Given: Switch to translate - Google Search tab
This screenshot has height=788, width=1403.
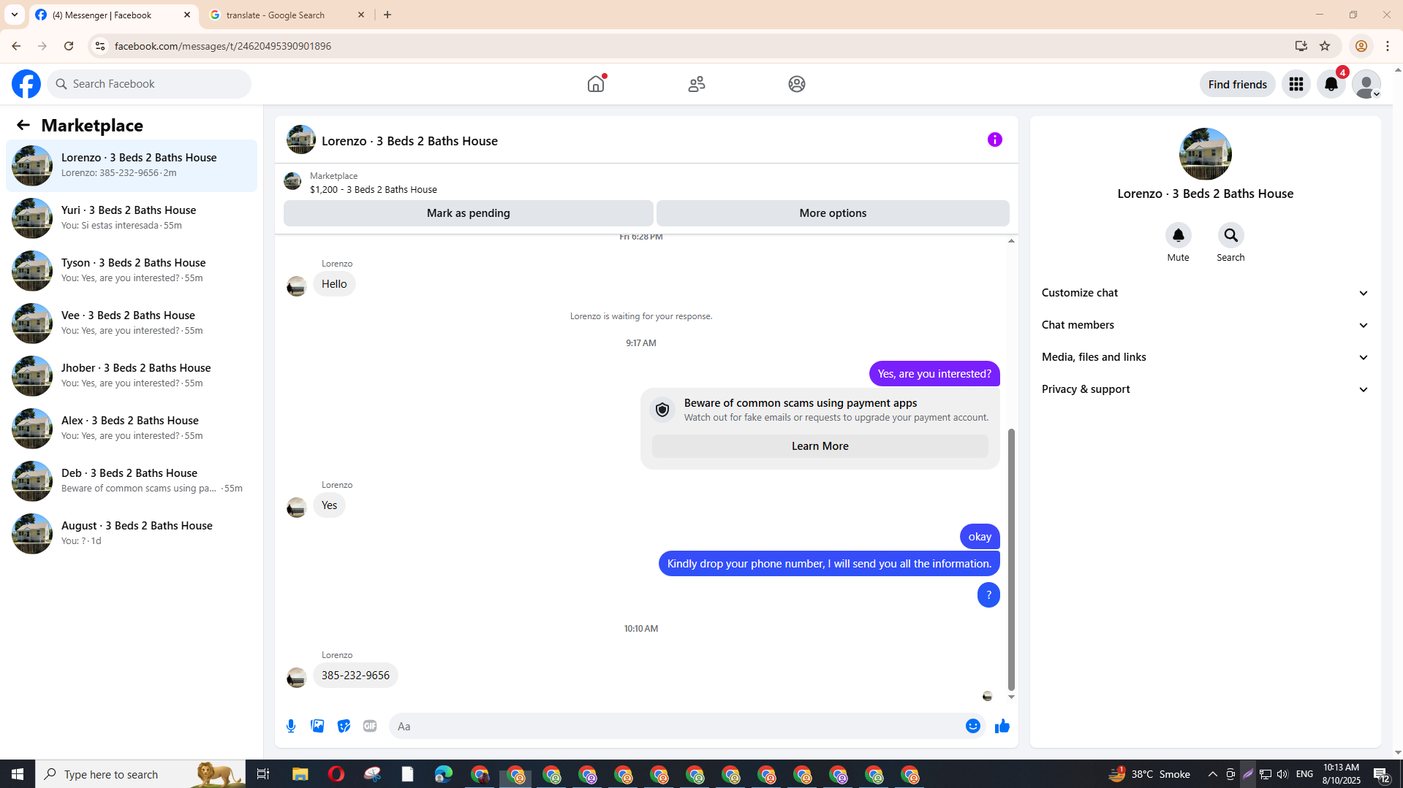Looking at the screenshot, I should (287, 15).
